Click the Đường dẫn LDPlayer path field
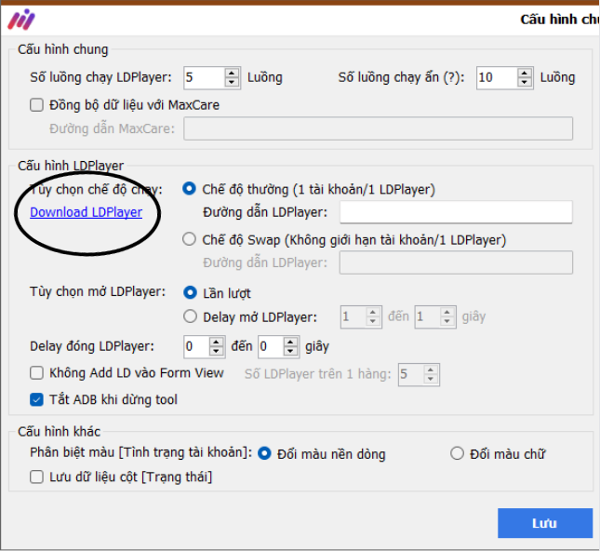The width and height of the screenshot is (600, 551). tap(456, 212)
